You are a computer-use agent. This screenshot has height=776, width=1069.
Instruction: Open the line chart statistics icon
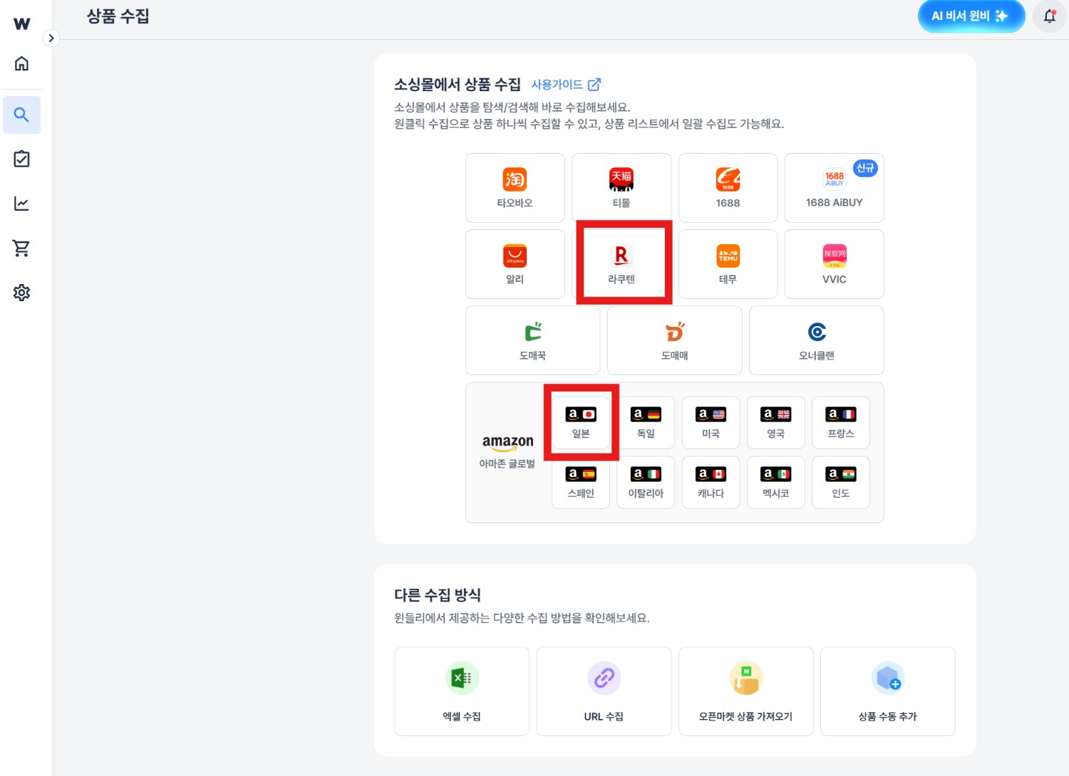pyautogui.click(x=21, y=204)
